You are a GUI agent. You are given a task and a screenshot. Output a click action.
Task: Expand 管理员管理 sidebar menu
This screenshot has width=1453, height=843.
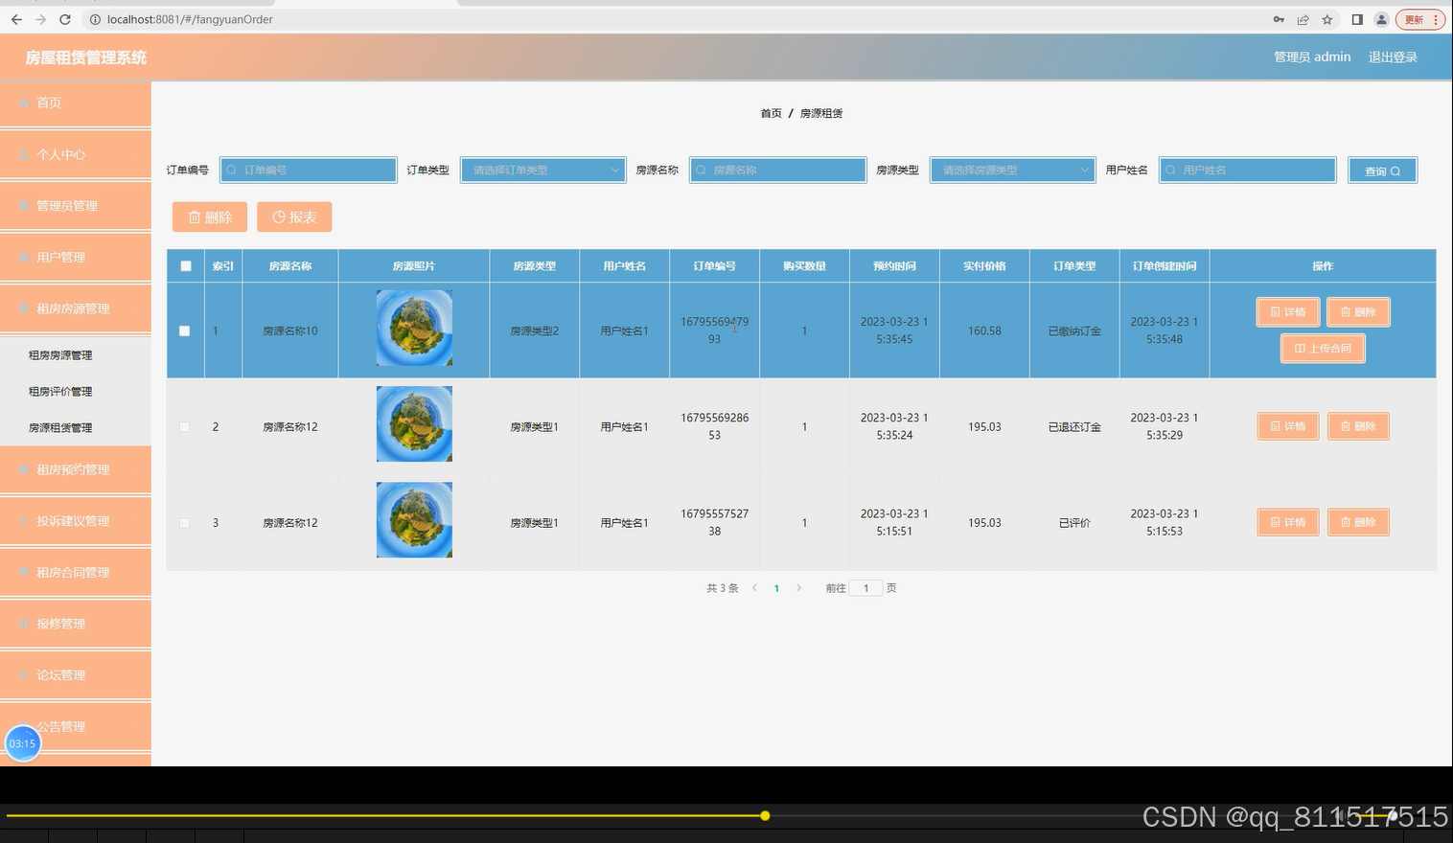tap(76, 206)
